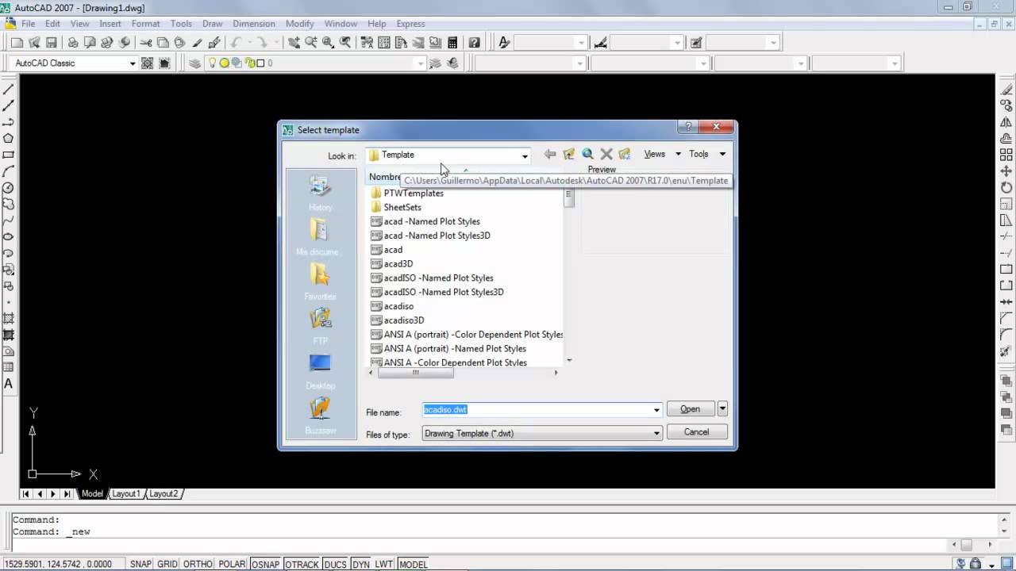
Task: Select the Multiline Text 'A' tool
Action: pos(9,384)
